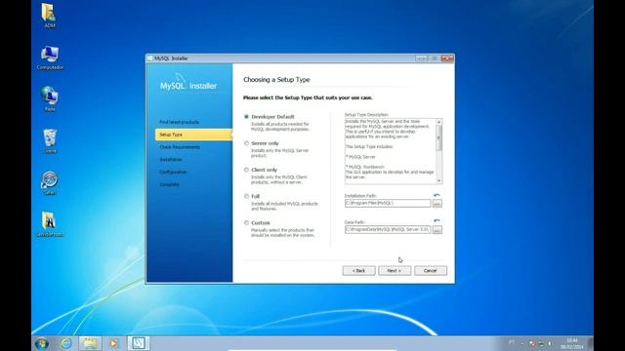
Task: Close the MySQL Installer window
Action: (x=447, y=58)
